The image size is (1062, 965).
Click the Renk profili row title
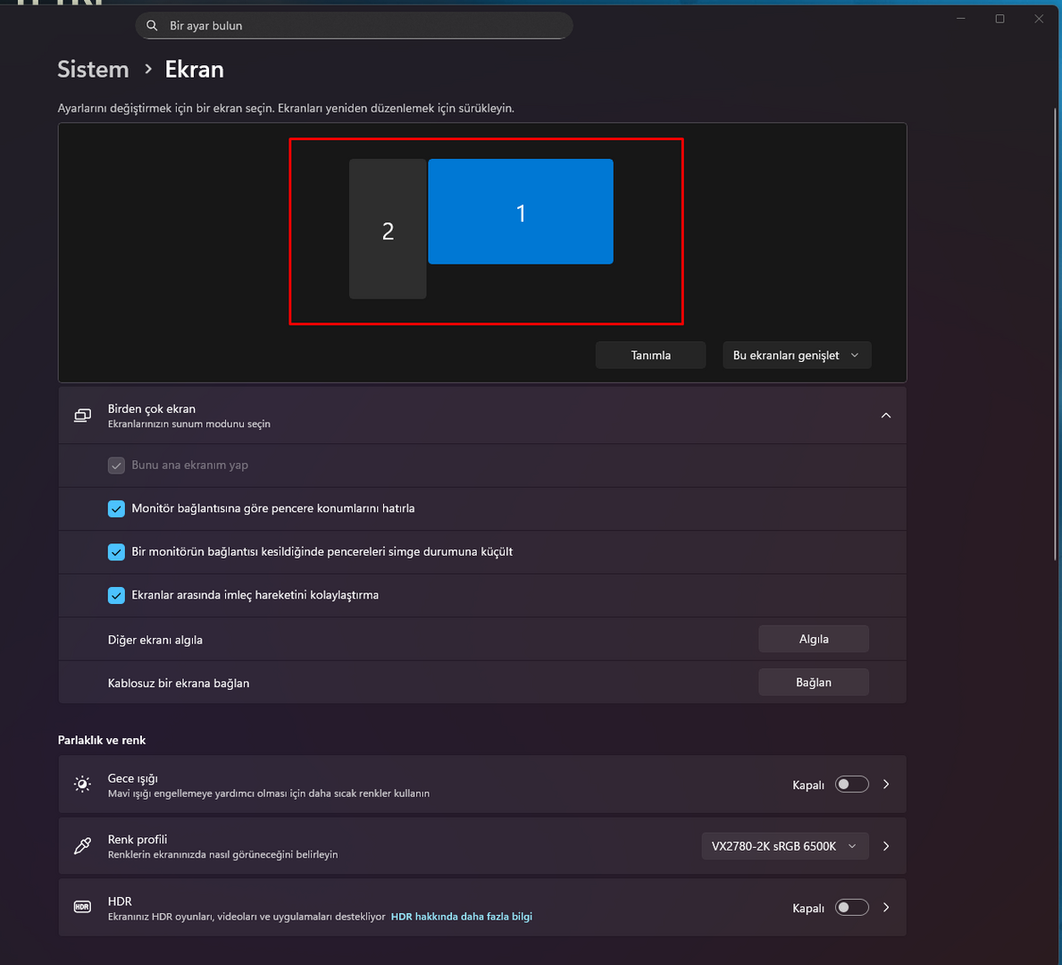click(x=138, y=839)
